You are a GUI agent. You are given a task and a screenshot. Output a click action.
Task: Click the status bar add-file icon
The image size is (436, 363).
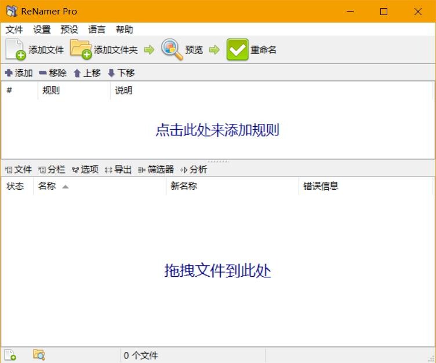[10, 355]
